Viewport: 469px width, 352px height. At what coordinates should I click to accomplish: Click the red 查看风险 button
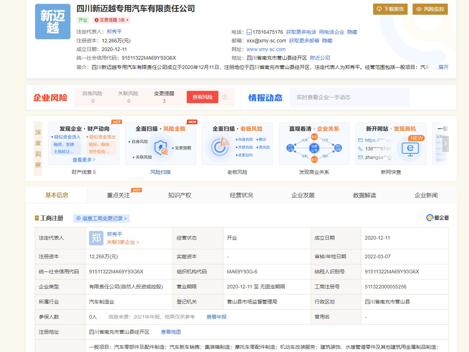(x=202, y=97)
